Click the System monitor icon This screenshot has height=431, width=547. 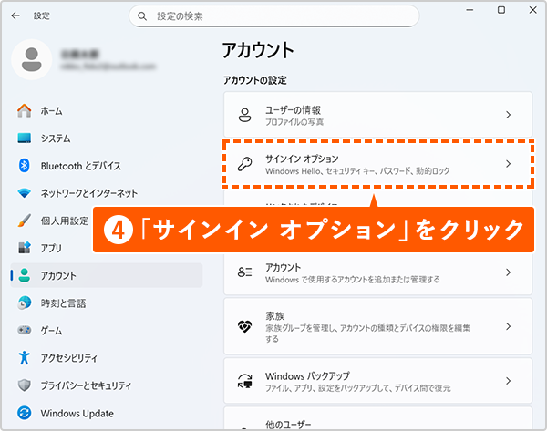[x=25, y=139]
